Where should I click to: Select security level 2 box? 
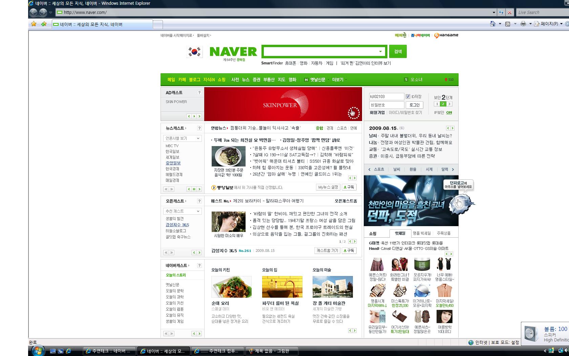tap(443, 104)
